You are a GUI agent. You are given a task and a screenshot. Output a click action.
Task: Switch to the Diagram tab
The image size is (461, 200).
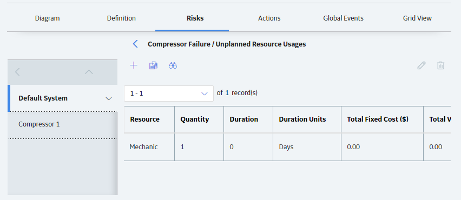(47, 18)
